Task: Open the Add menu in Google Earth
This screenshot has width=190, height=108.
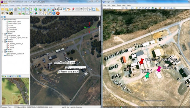Action: coord(124,5)
